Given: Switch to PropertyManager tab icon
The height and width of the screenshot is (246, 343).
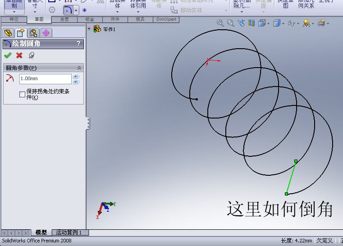Looking at the screenshot, I should tap(21, 33).
